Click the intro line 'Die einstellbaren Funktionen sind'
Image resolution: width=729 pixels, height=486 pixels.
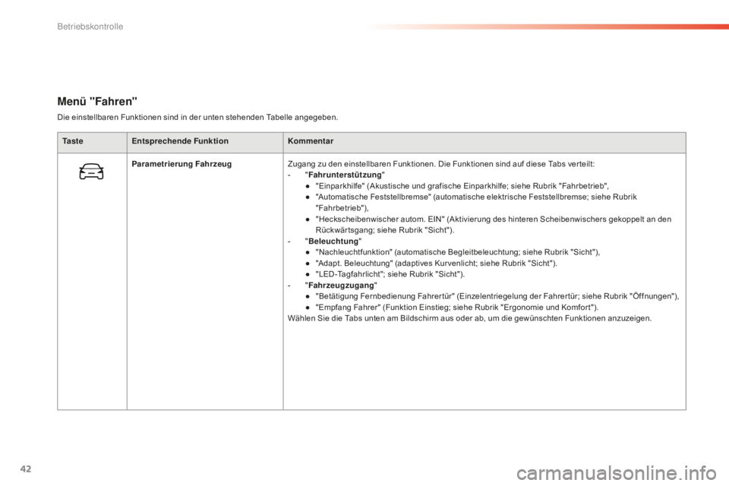pos(197,117)
